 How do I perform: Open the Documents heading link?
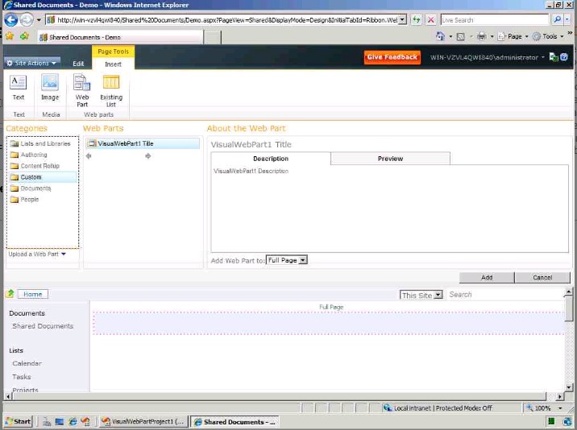(x=27, y=313)
